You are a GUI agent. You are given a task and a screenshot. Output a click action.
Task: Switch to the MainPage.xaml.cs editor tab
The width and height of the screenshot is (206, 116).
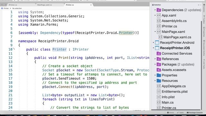(50, 5)
